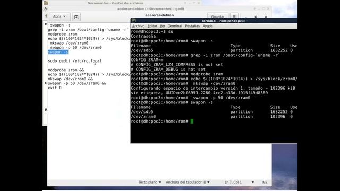The height and width of the screenshot is (191, 340).
Task: Click 'exit 0' line in gedit
Action: (55, 88)
